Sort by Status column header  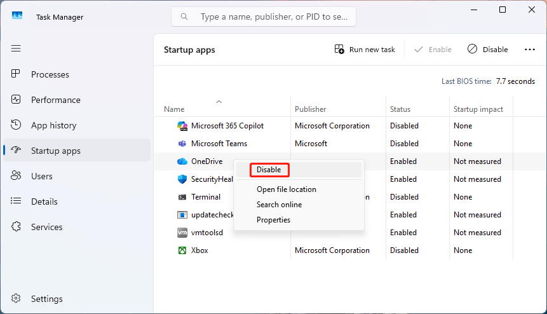[400, 109]
